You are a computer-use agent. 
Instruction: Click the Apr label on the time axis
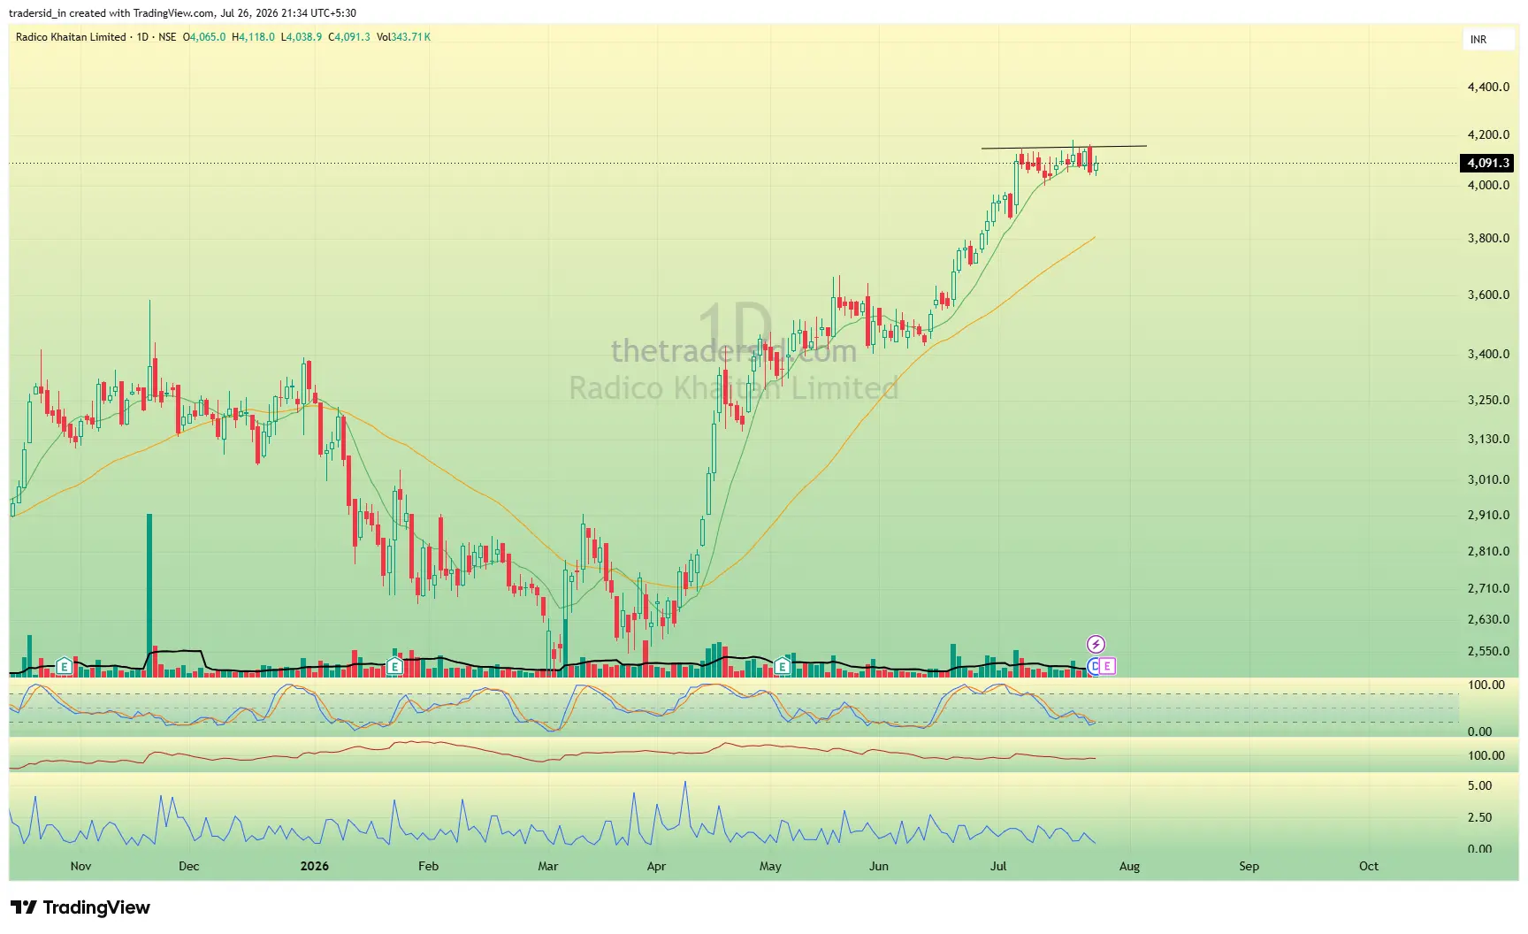[656, 866]
